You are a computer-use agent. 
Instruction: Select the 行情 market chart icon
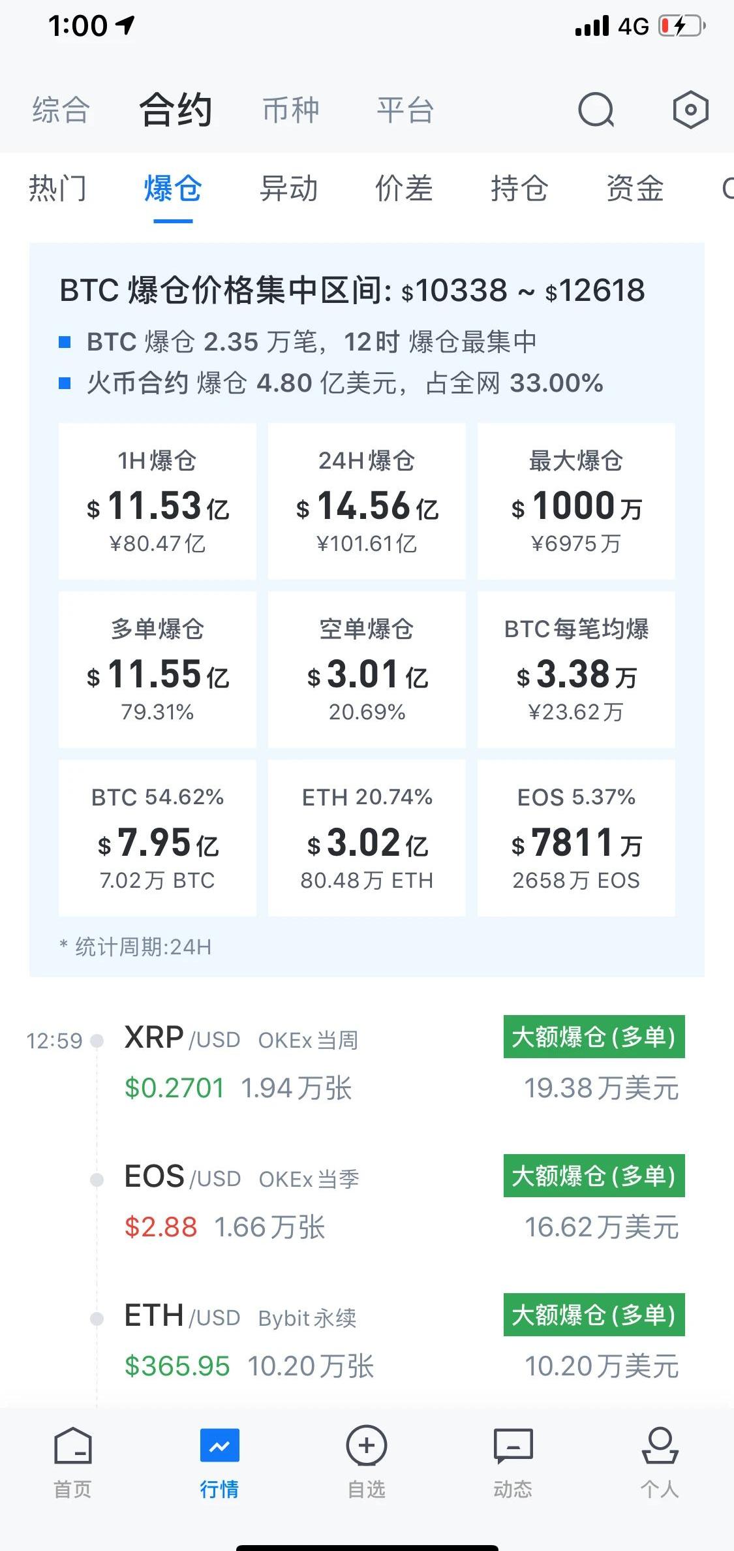point(219,1461)
